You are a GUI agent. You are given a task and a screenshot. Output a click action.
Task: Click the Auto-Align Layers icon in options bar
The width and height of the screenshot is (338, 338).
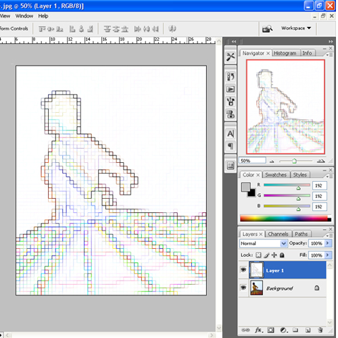(x=172, y=29)
